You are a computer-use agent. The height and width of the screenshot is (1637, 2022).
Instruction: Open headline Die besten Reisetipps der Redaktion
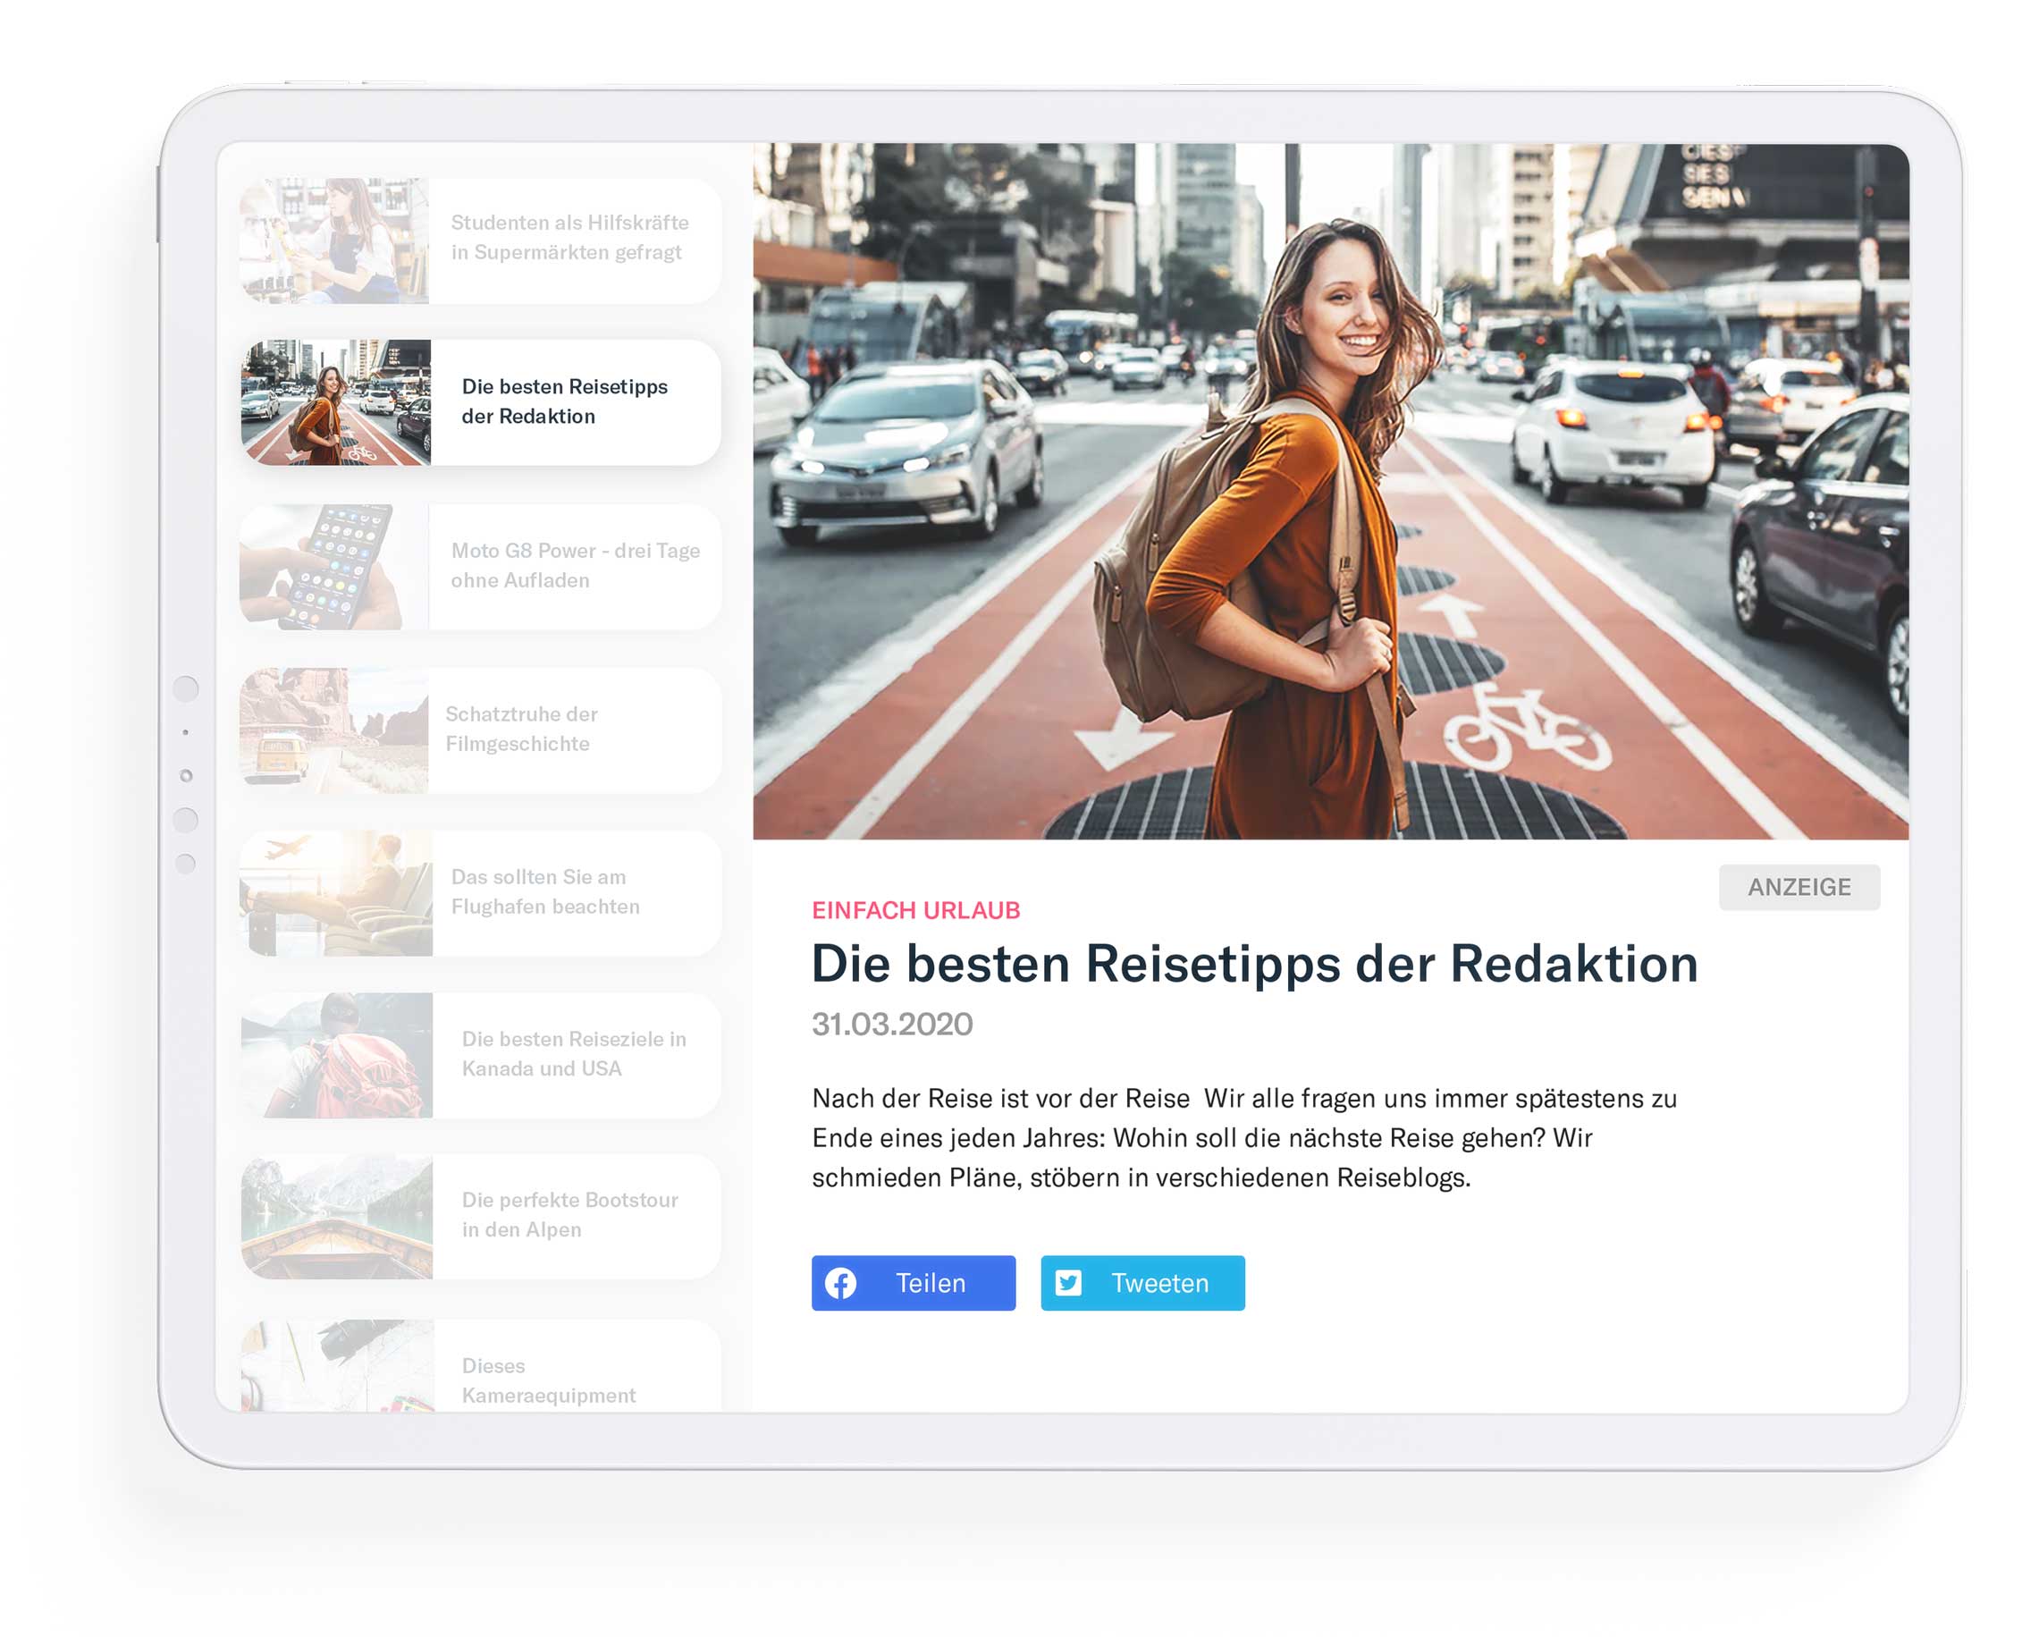1255,964
